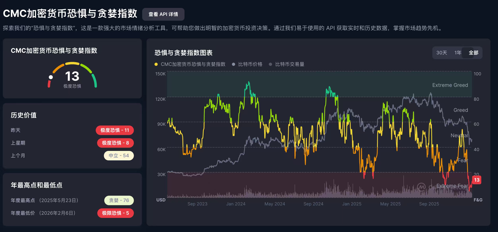The image size is (498, 232).
Task: Click the Sep 2023 x-axis label
Action: [x=198, y=204]
